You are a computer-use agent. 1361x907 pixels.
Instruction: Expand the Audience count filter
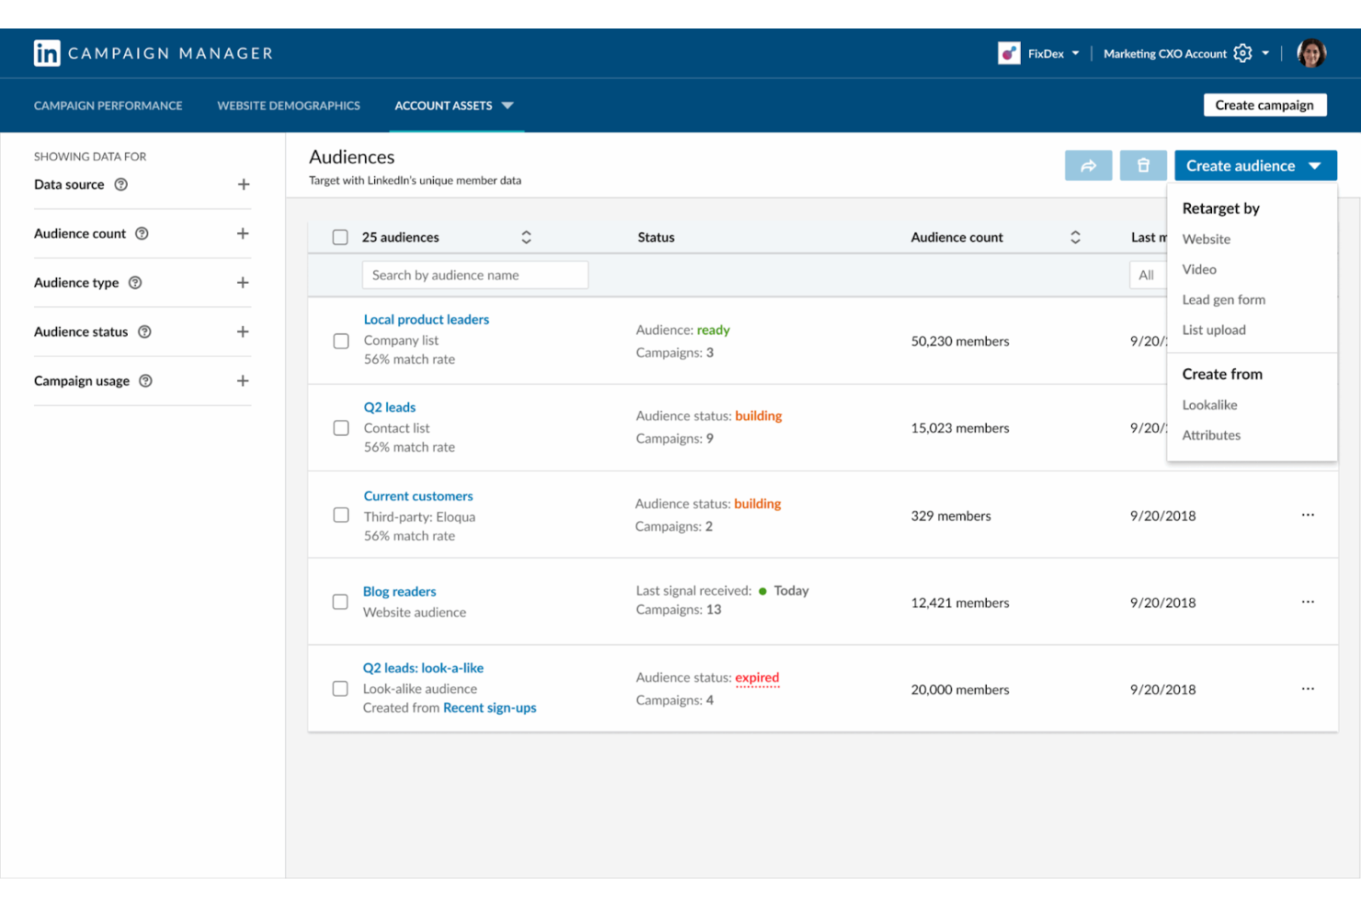[x=243, y=233]
